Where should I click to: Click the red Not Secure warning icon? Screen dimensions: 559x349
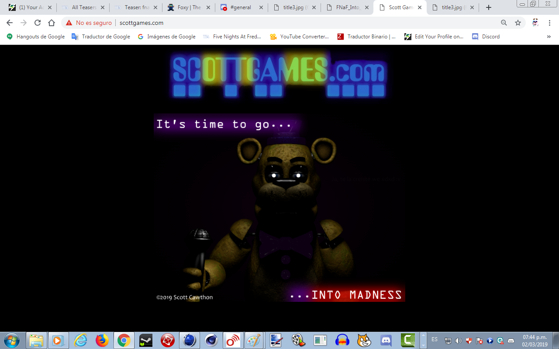click(69, 23)
